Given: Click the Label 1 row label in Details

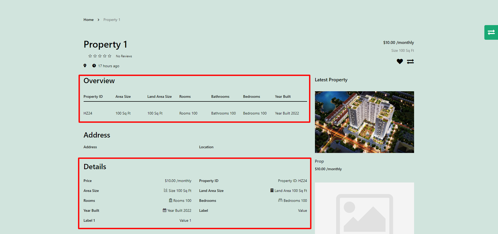Looking at the screenshot, I should click(89, 220).
